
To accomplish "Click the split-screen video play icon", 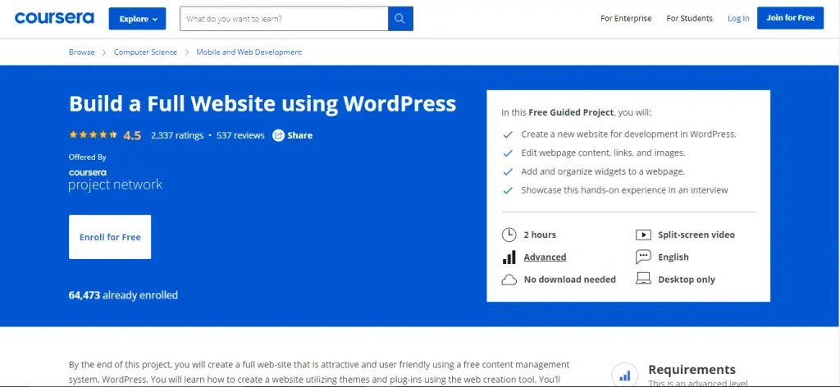I will pos(643,234).
